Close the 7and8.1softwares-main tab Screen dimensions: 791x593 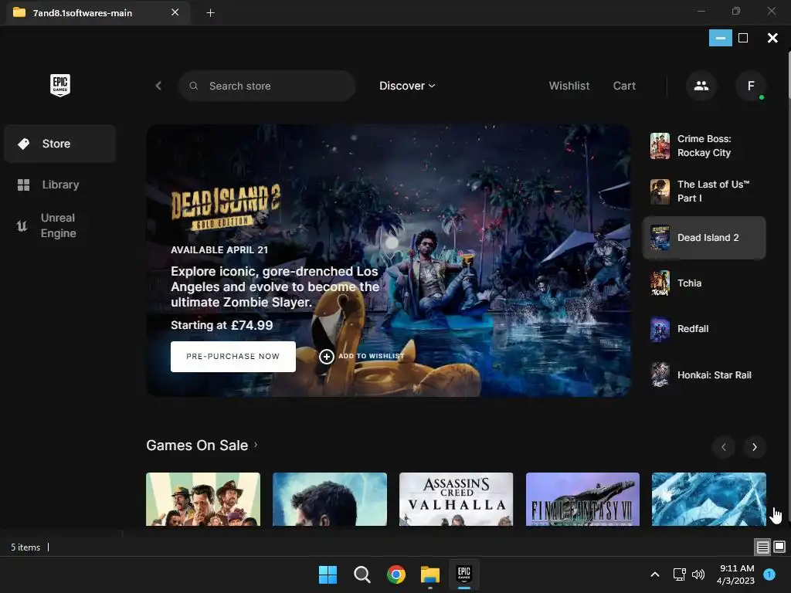tap(175, 12)
